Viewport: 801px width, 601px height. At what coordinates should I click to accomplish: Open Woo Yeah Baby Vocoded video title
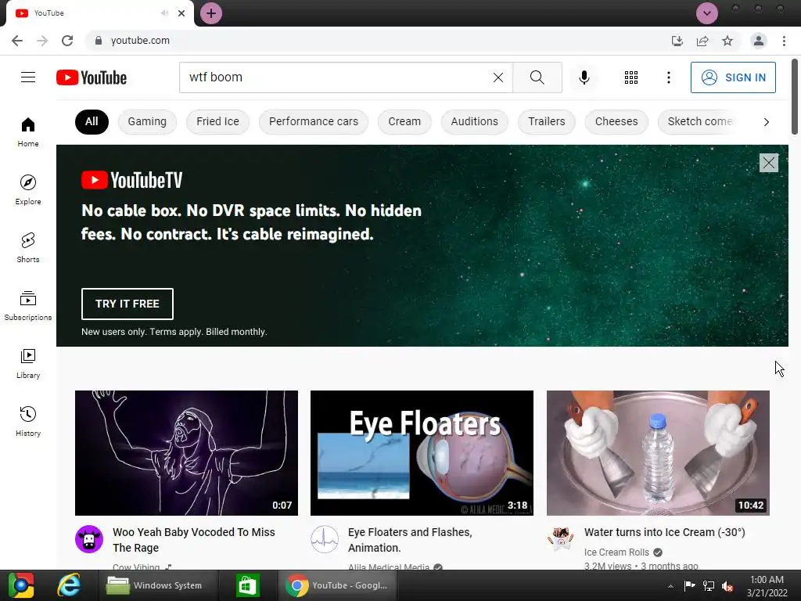point(194,540)
